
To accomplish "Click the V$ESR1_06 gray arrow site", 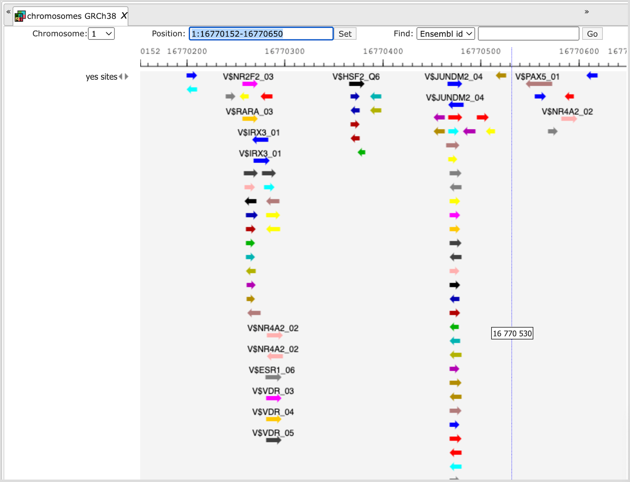I will [273, 378].
